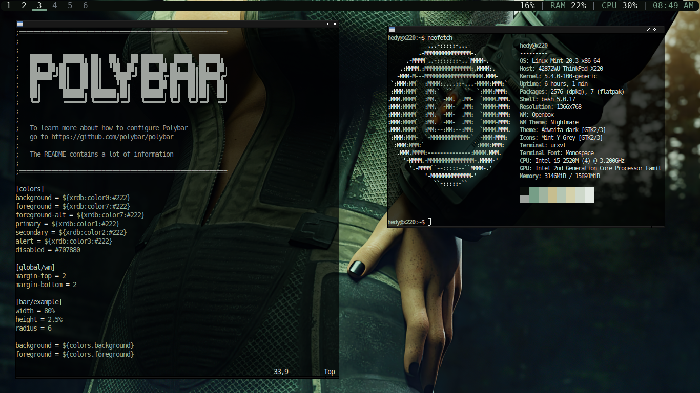Place cursor on the [bar/example] header
700x393 pixels.
tap(39, 302)
